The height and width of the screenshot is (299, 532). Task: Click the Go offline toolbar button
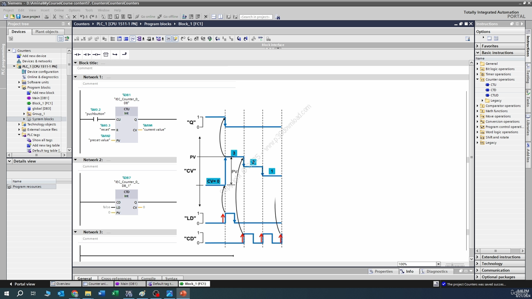[167, 17]
